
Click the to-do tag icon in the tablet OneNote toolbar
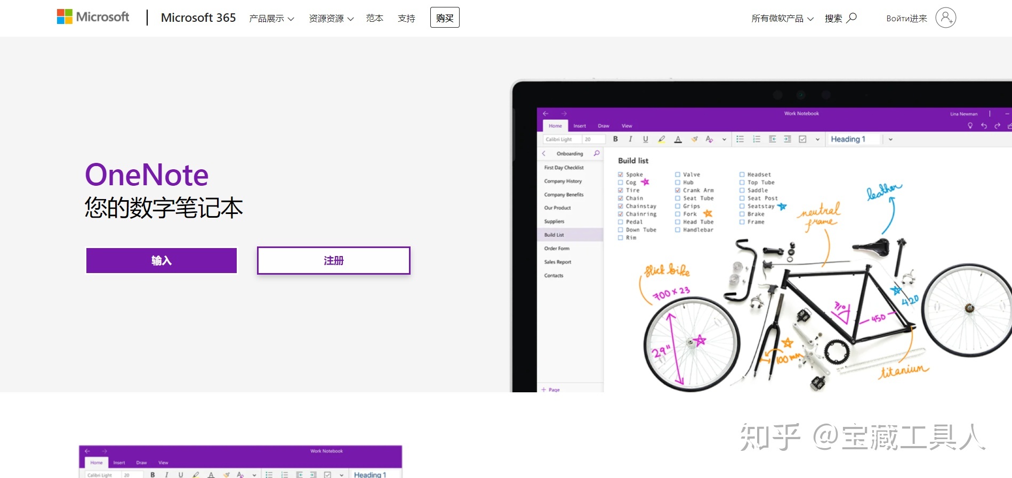(802, 139)
